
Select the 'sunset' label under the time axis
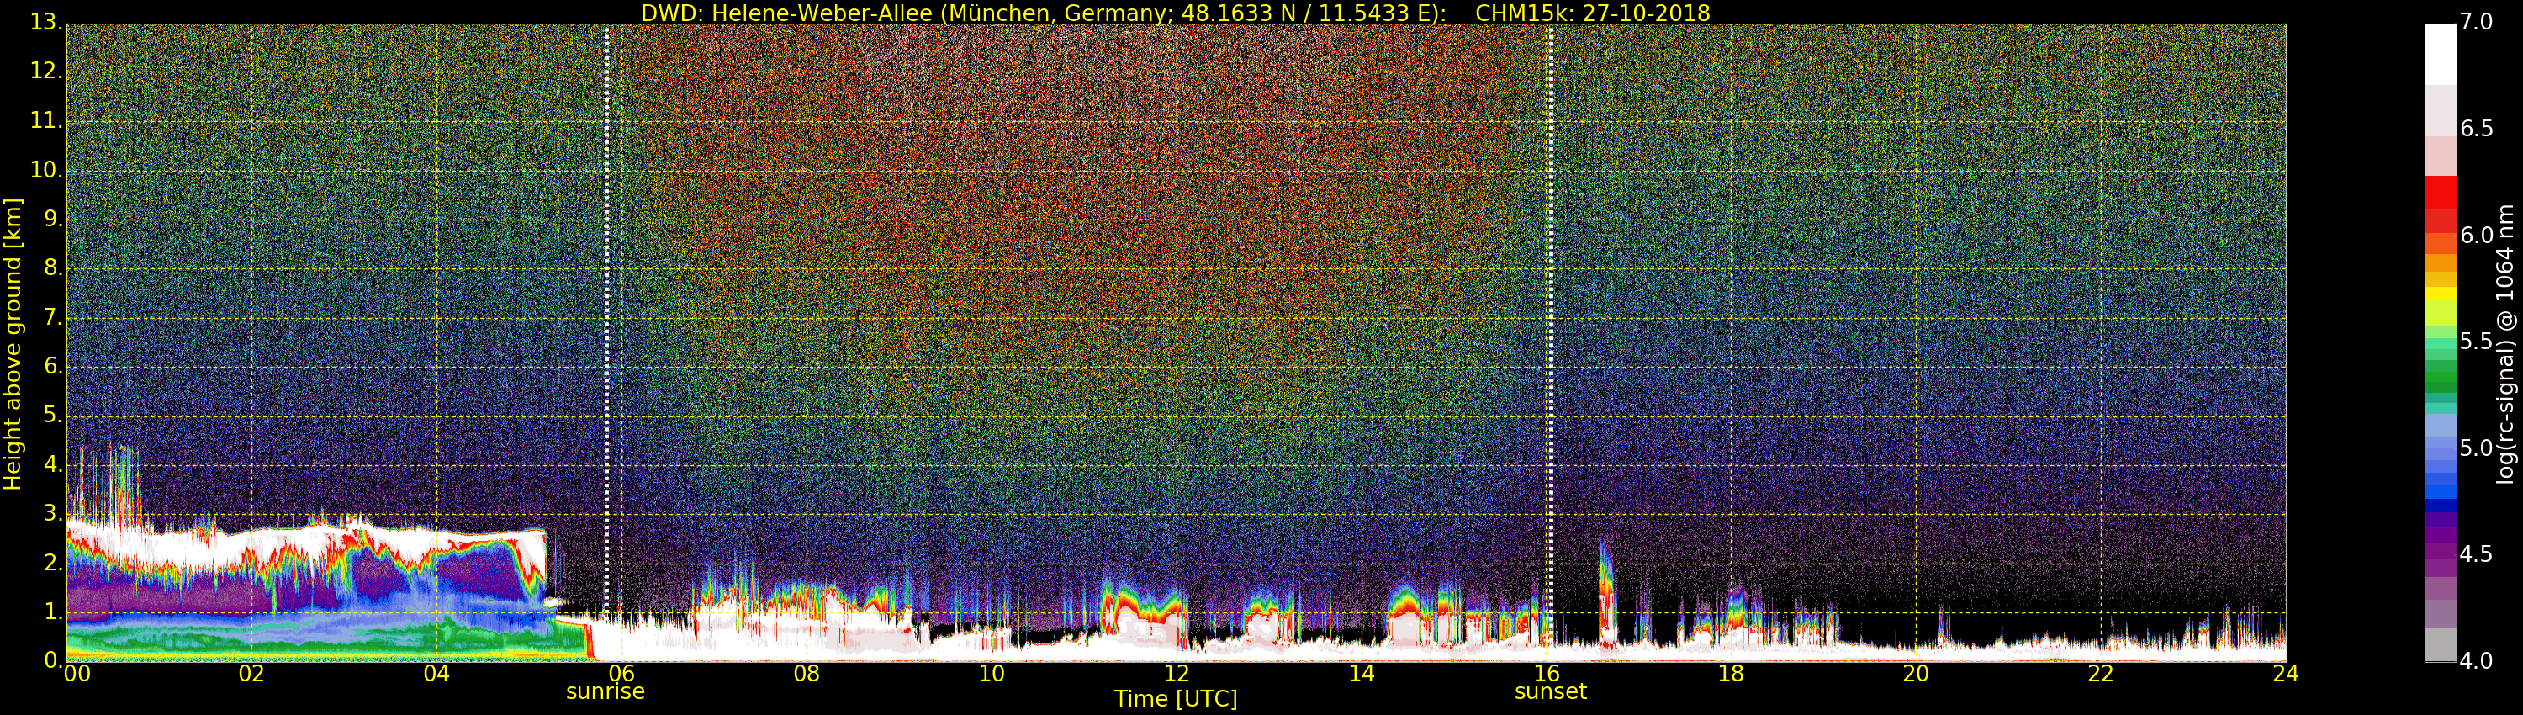1551,692
